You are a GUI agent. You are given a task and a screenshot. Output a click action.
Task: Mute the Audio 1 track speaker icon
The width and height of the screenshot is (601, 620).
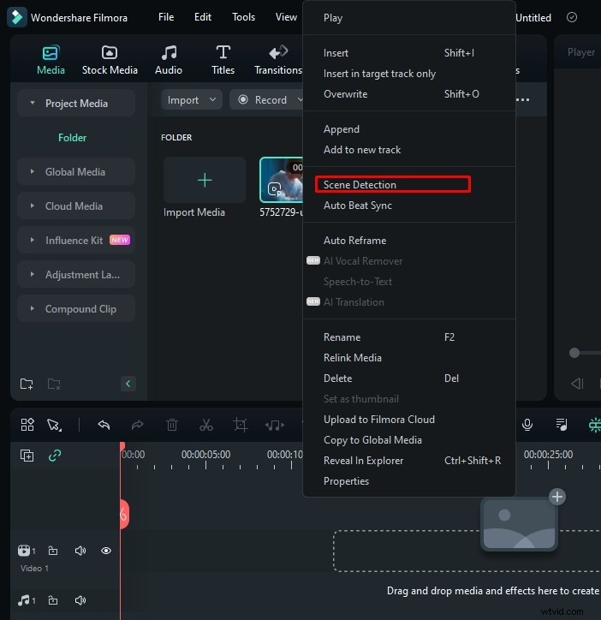click(x=80, y=600)
